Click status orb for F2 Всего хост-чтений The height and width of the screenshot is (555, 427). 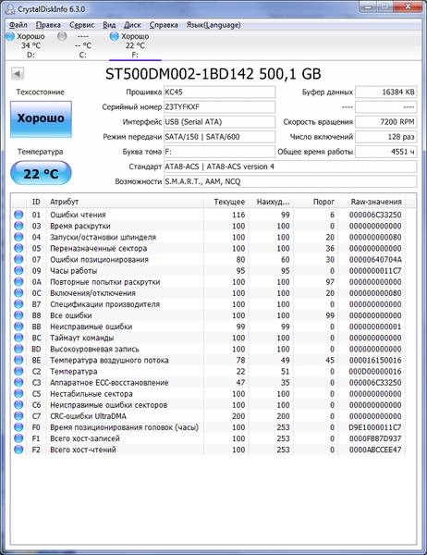[18, 450]
